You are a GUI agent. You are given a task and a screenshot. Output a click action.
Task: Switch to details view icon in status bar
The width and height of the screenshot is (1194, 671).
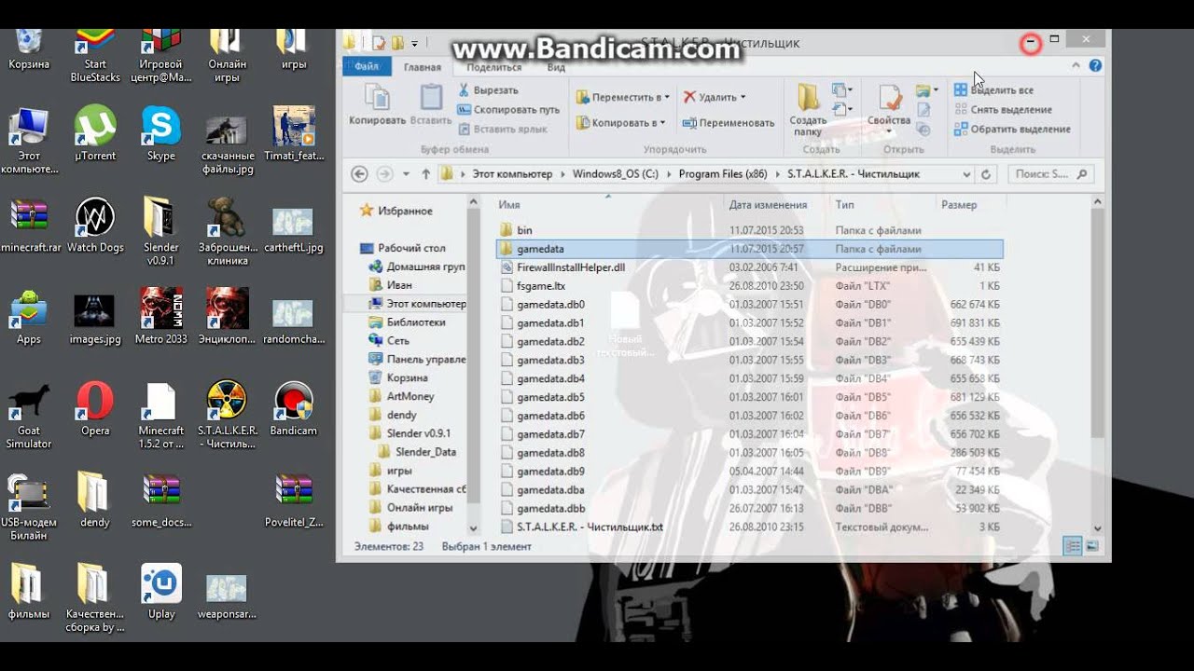1072,547
